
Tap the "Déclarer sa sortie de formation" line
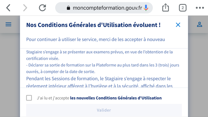point(103,68)
